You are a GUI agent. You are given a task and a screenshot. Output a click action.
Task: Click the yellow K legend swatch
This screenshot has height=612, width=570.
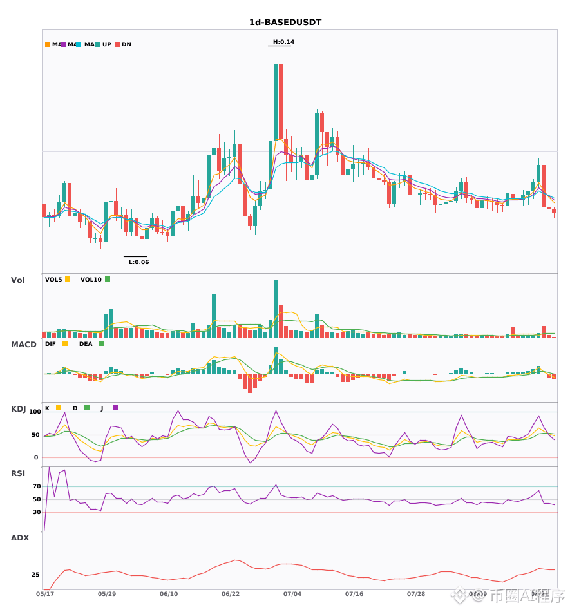[x=59, y=408]
